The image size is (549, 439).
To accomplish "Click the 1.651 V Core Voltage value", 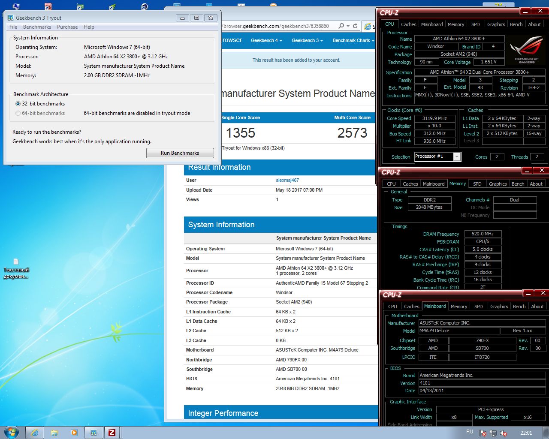I will [x=488, y=62].
